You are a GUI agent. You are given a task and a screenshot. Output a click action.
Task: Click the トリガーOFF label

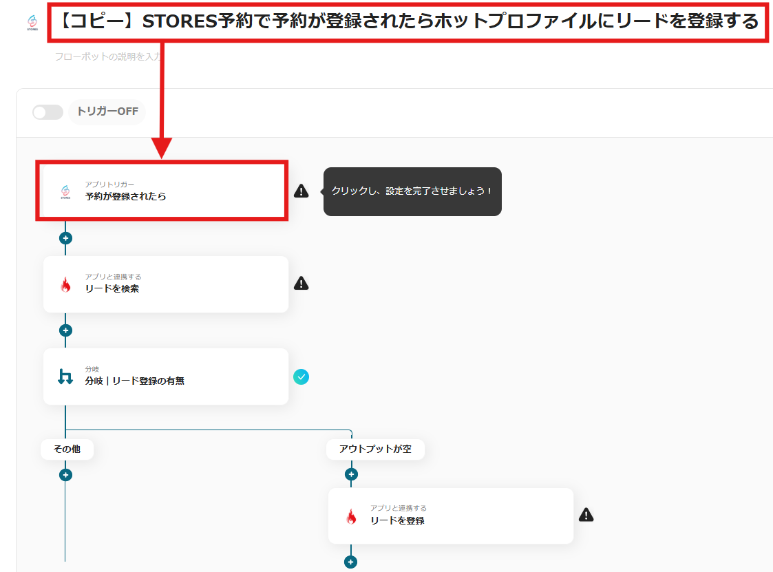(107, 112)
